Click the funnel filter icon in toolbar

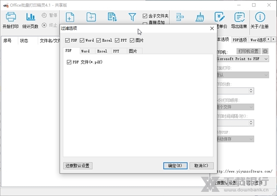click(132, 17)
